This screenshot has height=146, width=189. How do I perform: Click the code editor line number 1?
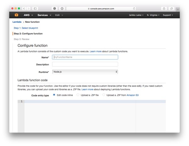[x=22, y=101]
